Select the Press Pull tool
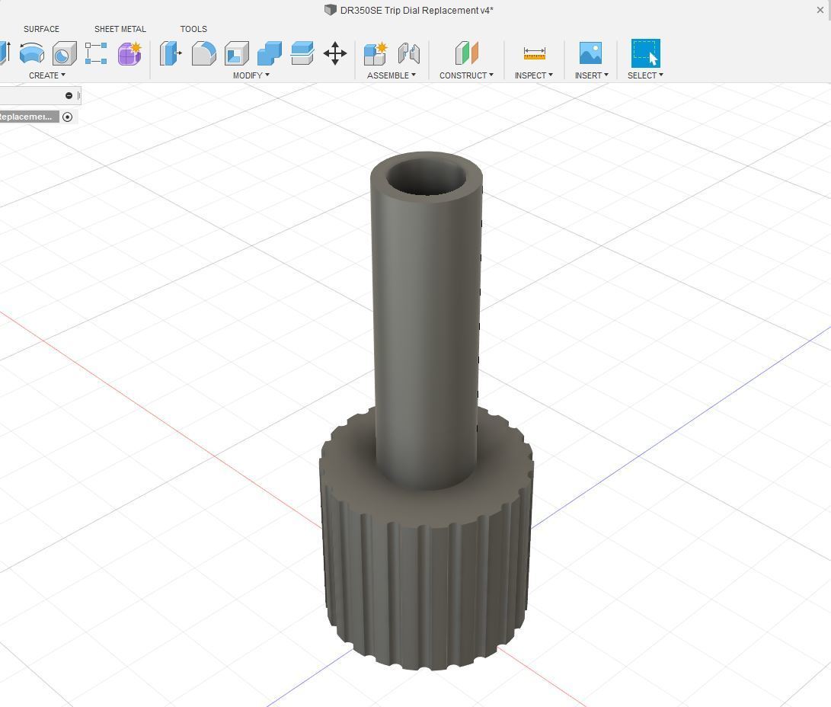The image size is (831, 707). click(x=171, y=53)
